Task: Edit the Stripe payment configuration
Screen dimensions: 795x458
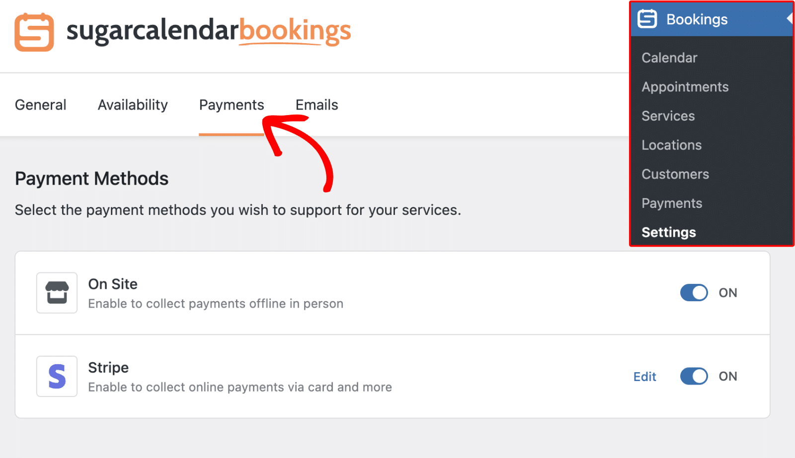Action: (644, 377)
